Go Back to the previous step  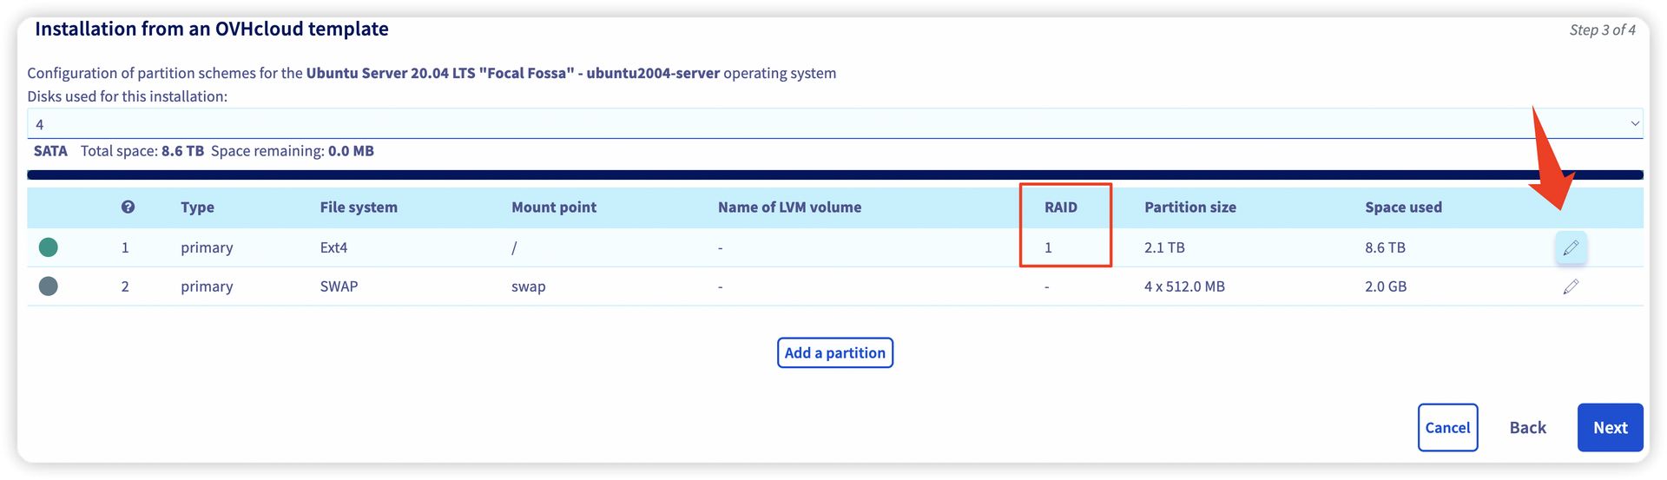point(1528,427)
